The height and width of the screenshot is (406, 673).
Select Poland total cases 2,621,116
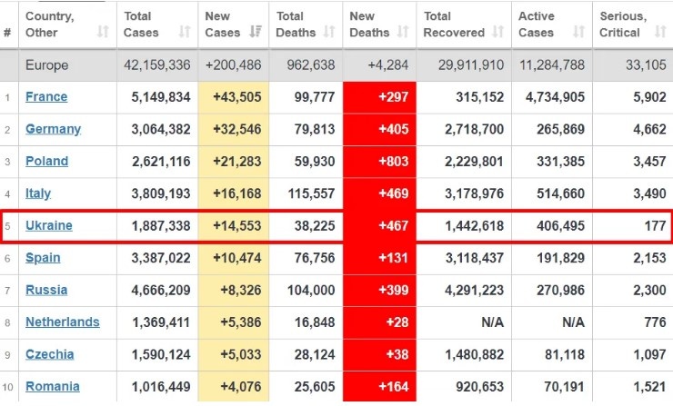pyautogui.click(x=161, y=161)
